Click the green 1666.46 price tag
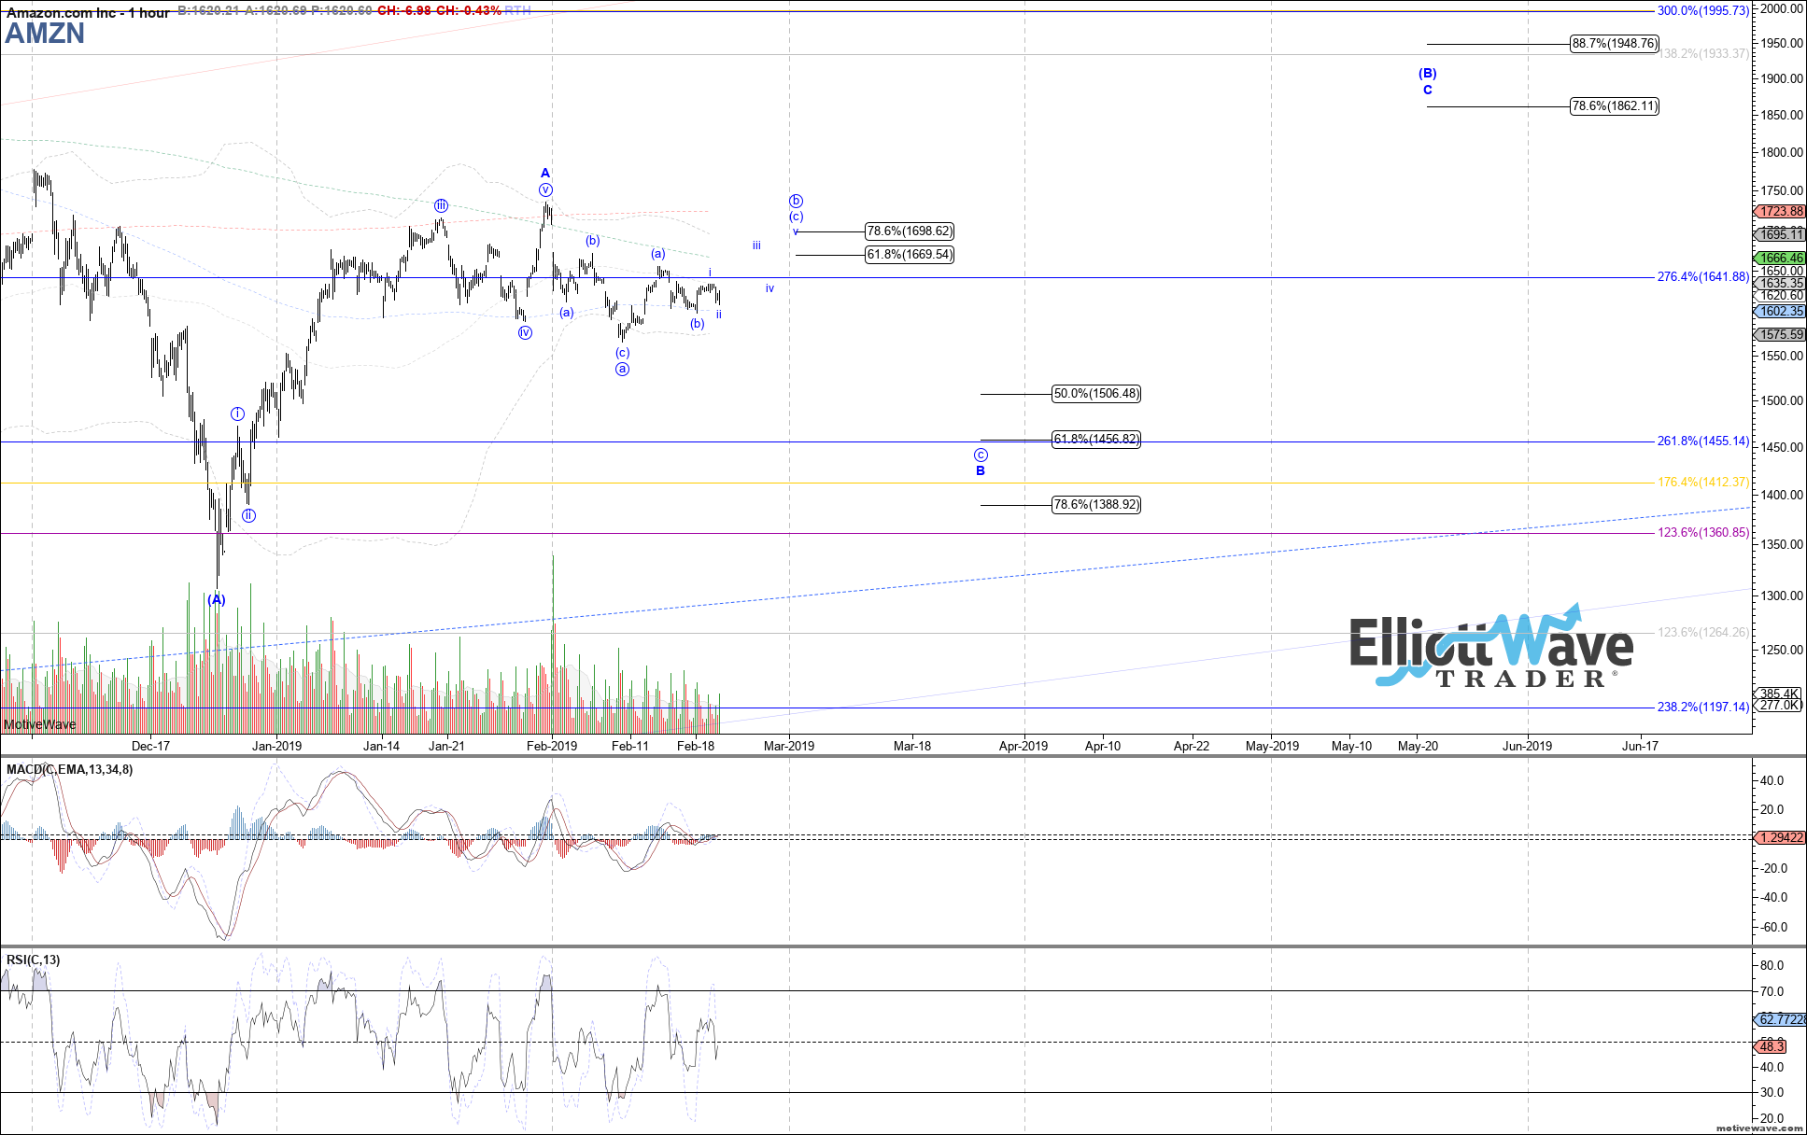This screenshot has width=1807, height=1135. pos(1781,259)
